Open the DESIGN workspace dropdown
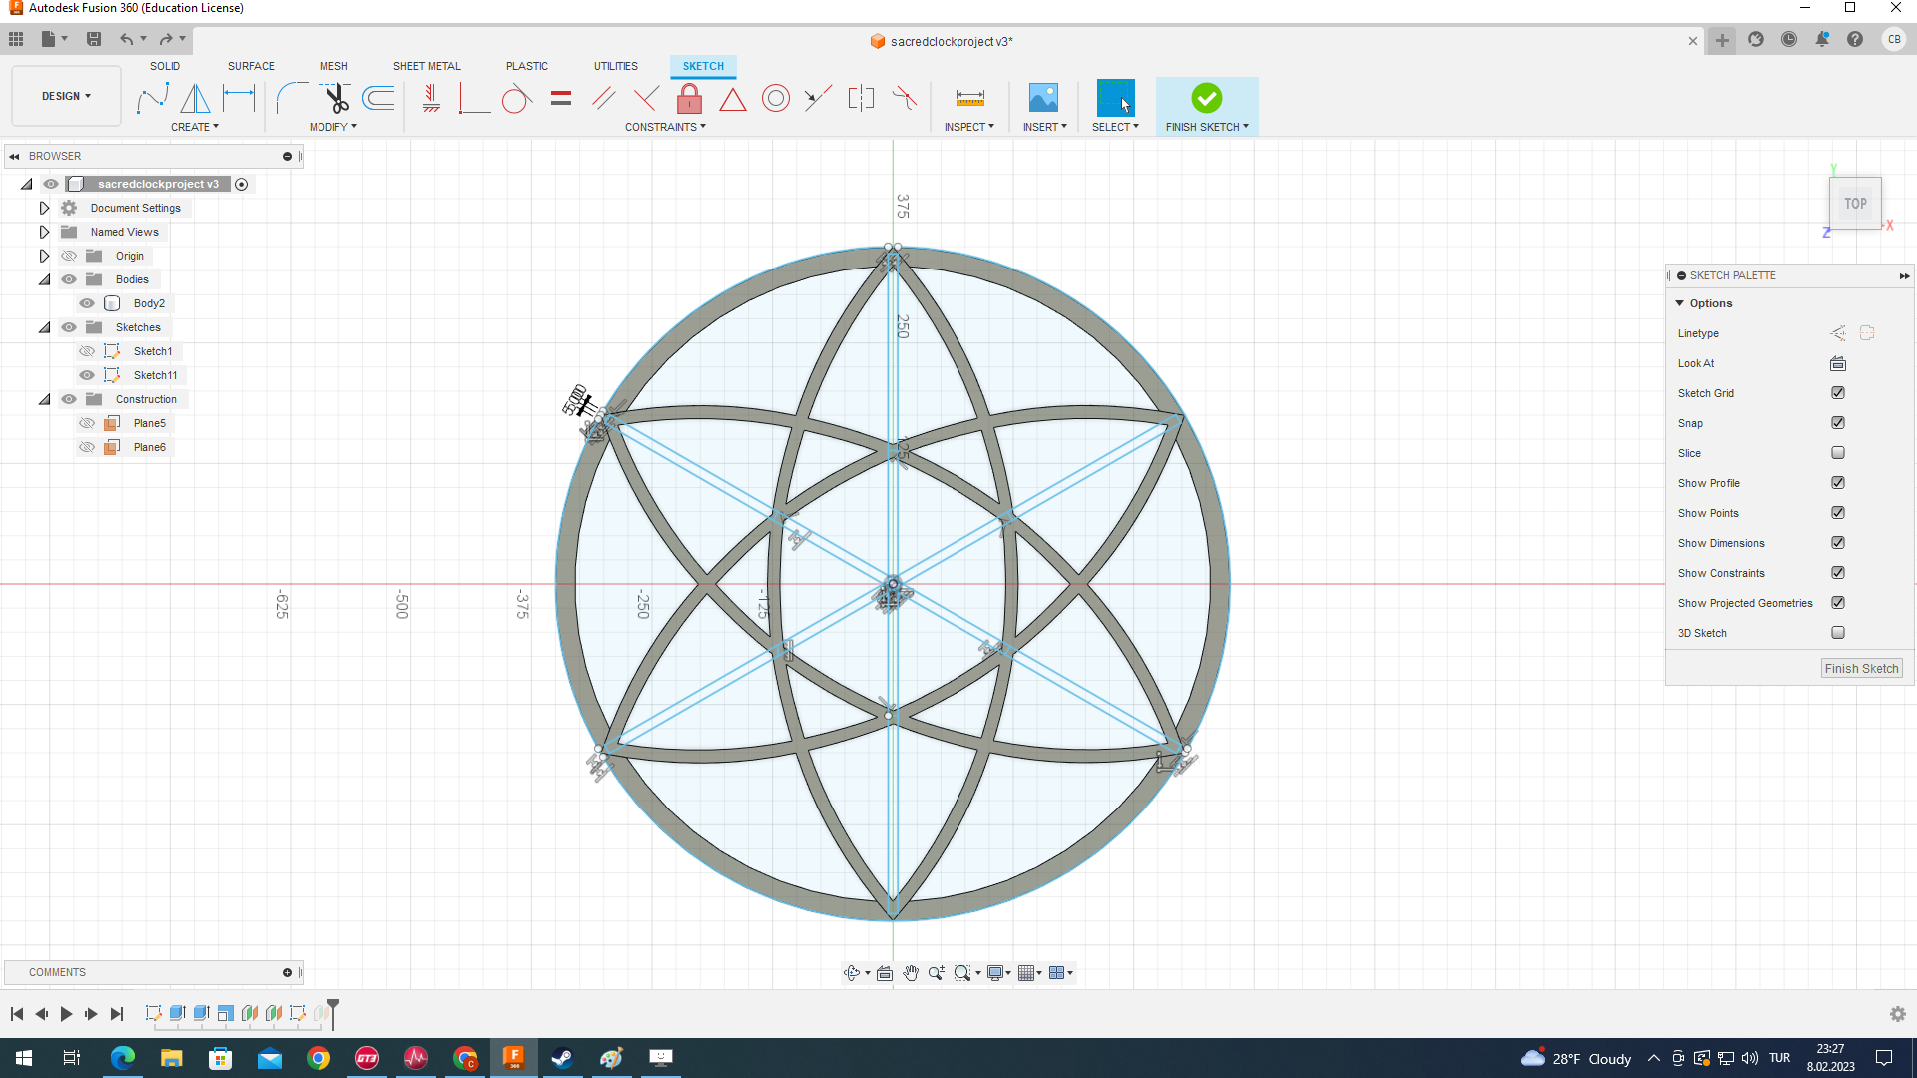1917x1078 pixels. pos(66,96)
